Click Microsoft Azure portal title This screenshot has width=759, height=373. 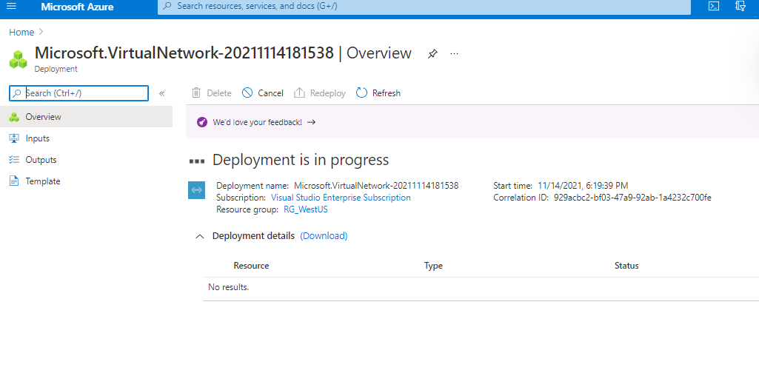coord(78,7)
